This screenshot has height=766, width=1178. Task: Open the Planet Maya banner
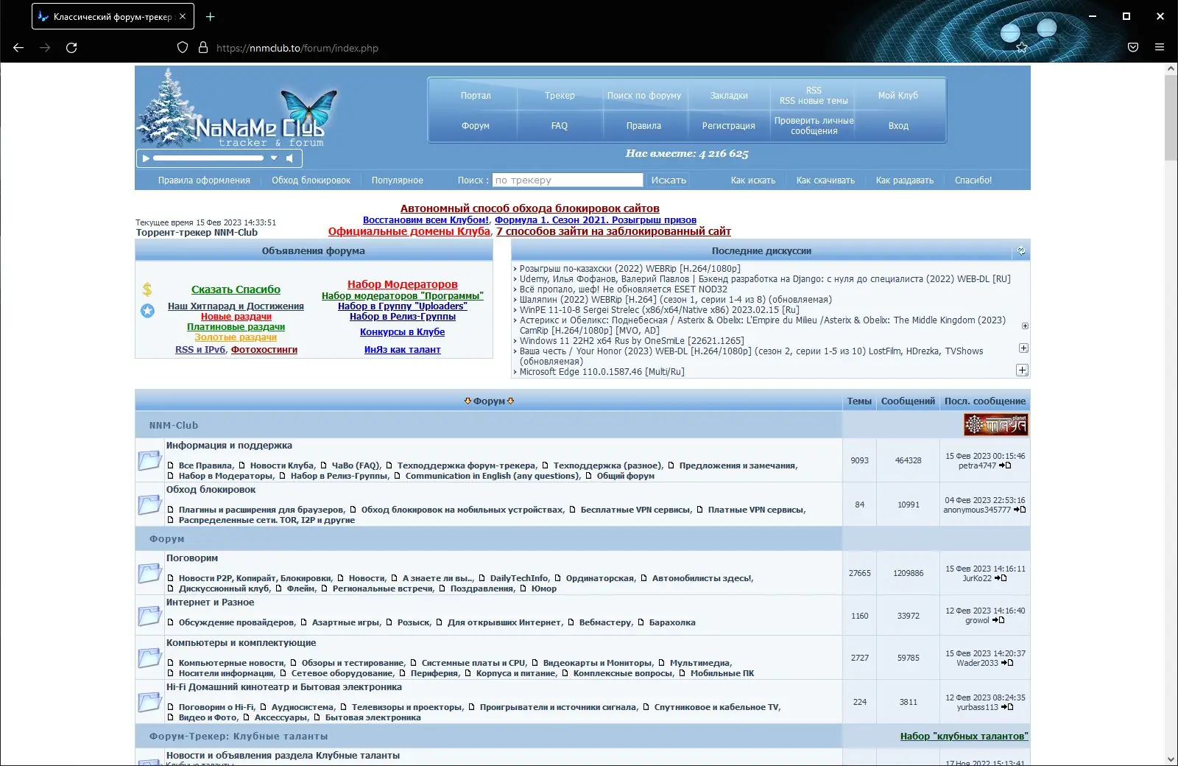click(995, 424)
